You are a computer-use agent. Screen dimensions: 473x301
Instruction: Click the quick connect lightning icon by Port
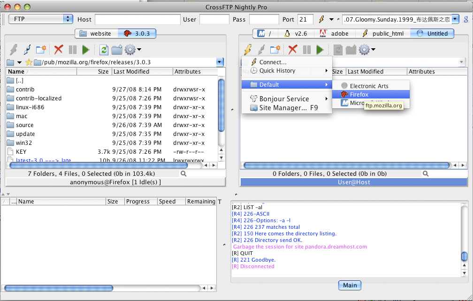click(x=321, y=20)
